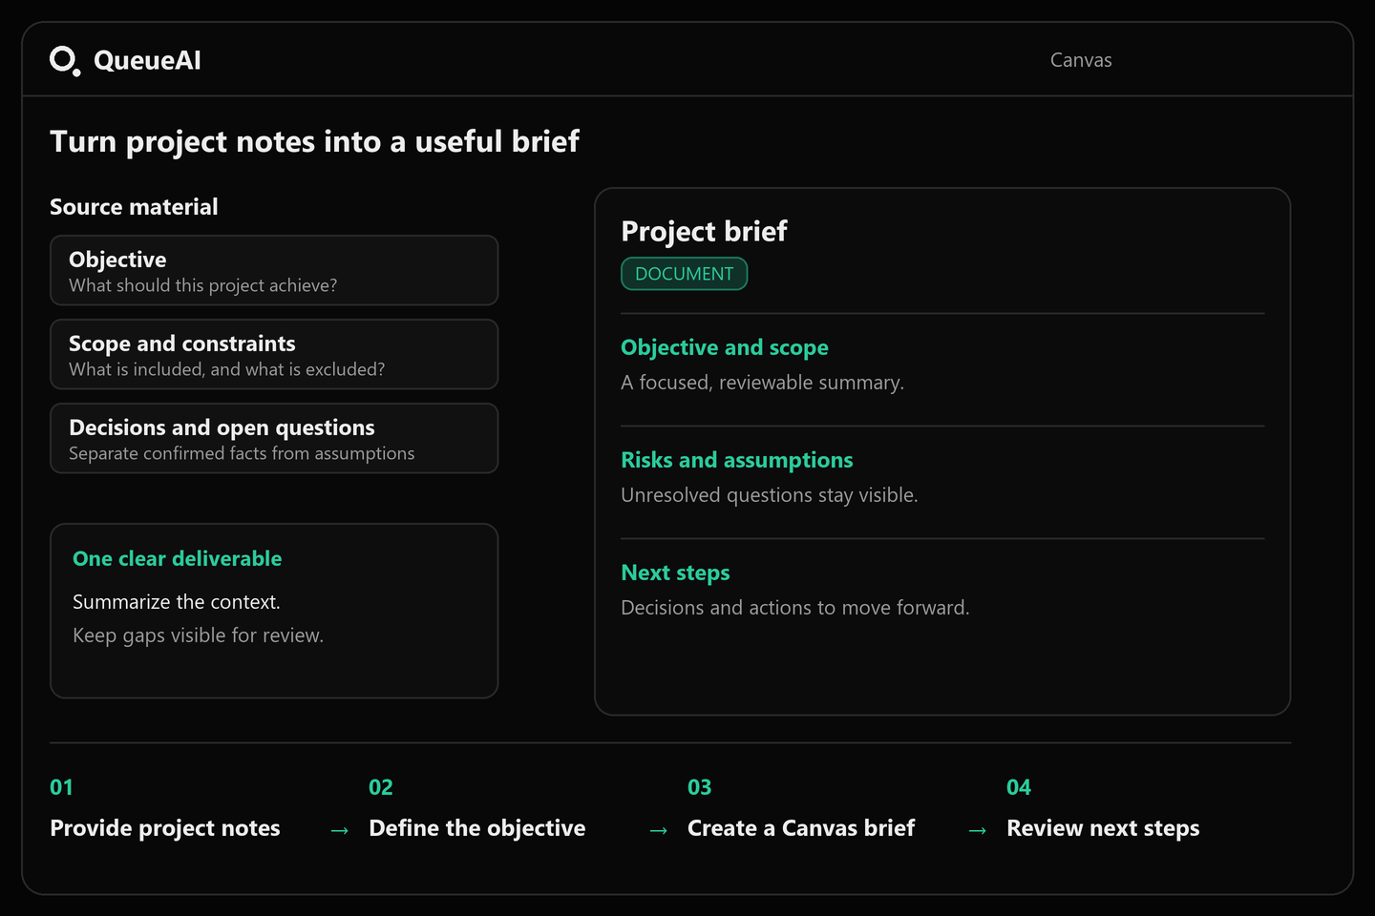
Task: Click step number 02
Action: (x=381, y=787)
